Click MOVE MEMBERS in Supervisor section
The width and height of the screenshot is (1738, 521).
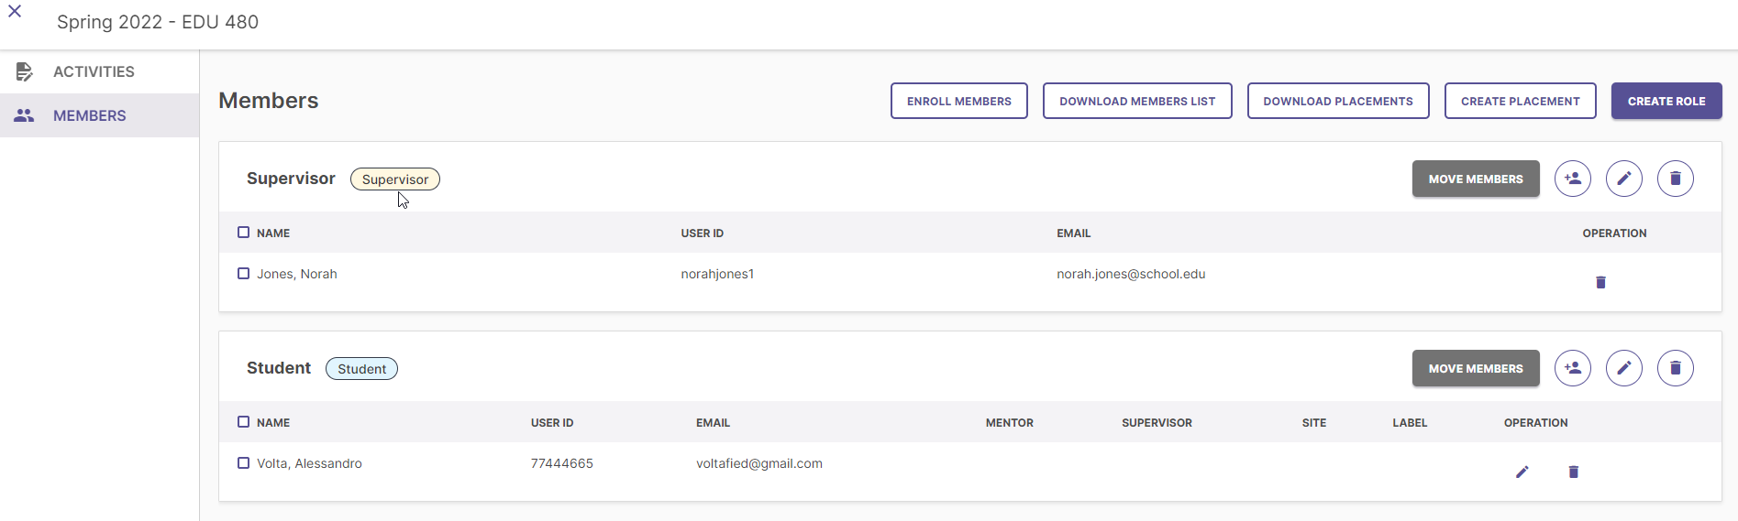pos(1476,179)
